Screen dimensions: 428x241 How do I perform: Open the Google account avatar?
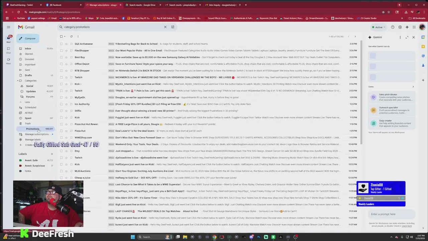pyautogui.click(x=422, y=27)
